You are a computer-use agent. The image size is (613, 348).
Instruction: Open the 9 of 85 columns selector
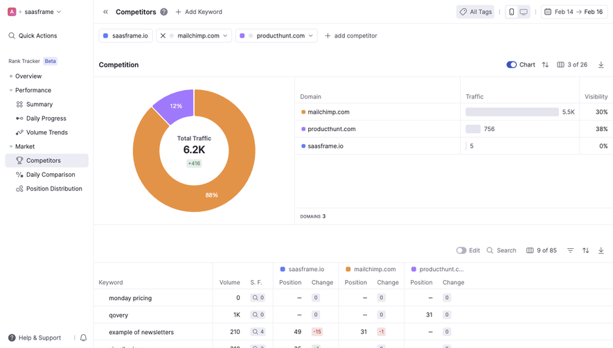pos(542,250)
